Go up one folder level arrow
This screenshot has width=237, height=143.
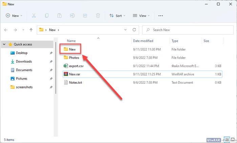[31, 30]
